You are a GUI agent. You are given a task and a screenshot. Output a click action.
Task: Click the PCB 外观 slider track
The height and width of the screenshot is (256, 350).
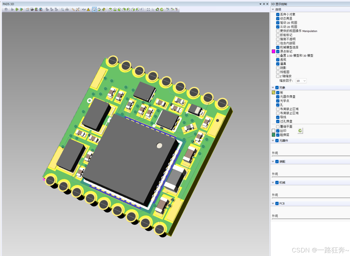click(x=310, y=219)
